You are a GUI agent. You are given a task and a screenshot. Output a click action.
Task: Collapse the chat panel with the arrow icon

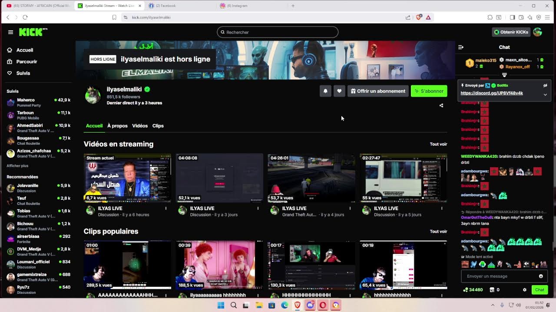461,47
